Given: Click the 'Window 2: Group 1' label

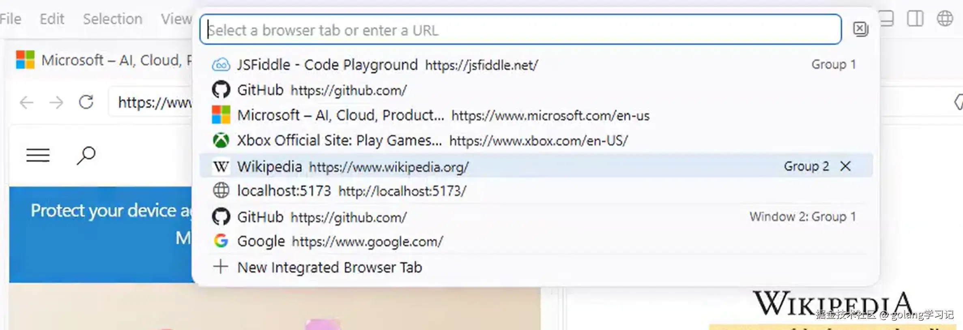Looking at the screenshot, I should [x=803, y=216].
